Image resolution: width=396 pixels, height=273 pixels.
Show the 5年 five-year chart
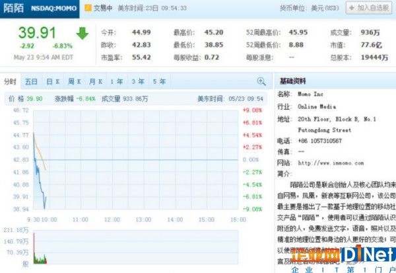click(x=159, y=81)
